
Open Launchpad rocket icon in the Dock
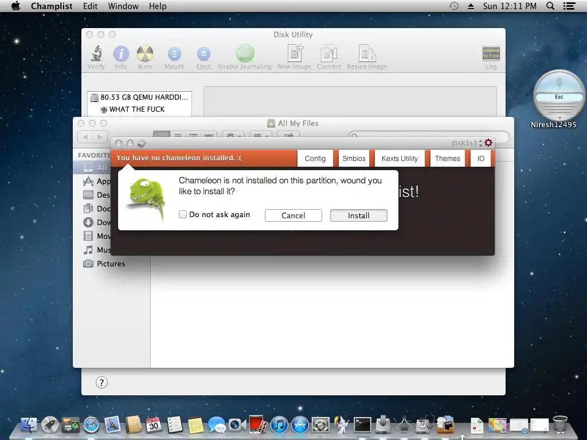pyautogui.click(x=50, y=425)
